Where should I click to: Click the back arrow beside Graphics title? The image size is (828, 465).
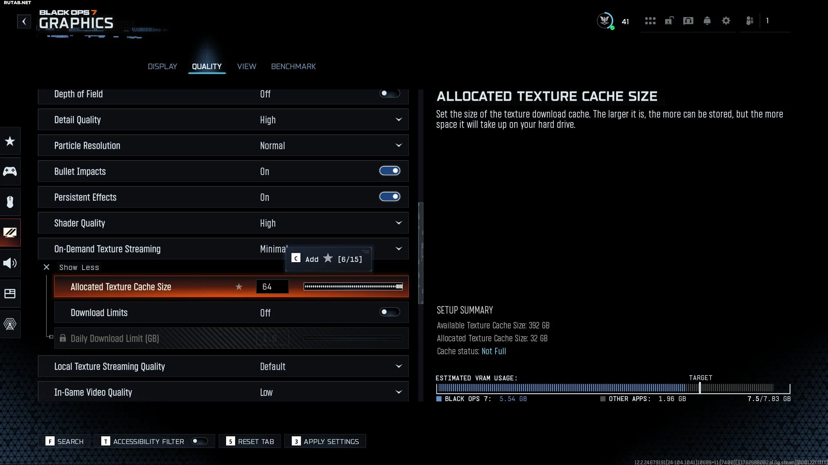[x=24, y=22]
